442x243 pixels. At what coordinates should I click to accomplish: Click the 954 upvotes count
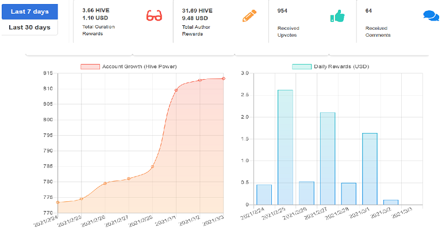click(282, 11)
